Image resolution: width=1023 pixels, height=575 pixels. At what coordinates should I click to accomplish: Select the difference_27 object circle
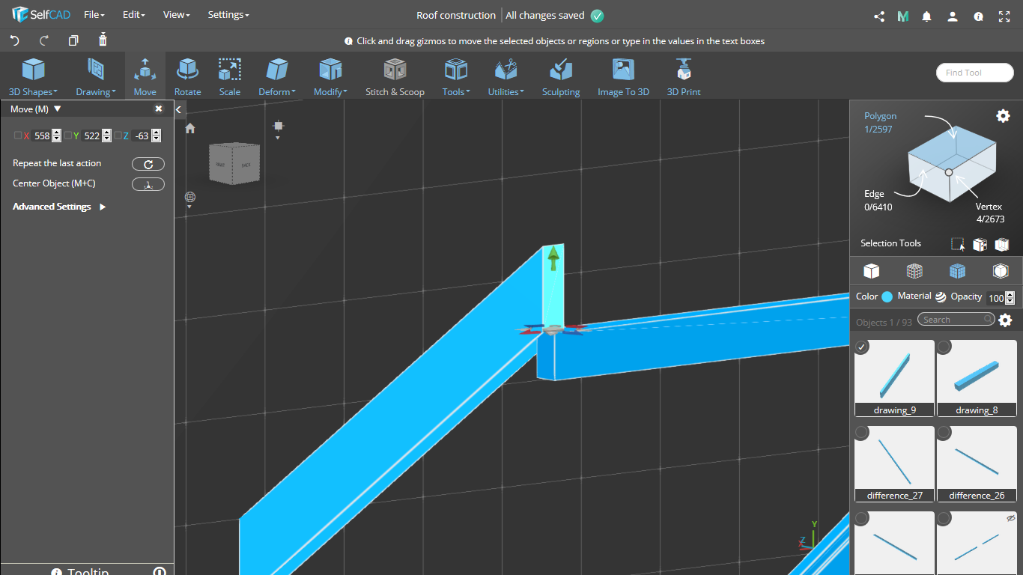click(x=862, y=432)
